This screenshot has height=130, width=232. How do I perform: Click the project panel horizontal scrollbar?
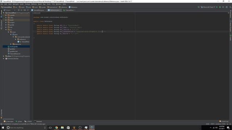point(8,119)
